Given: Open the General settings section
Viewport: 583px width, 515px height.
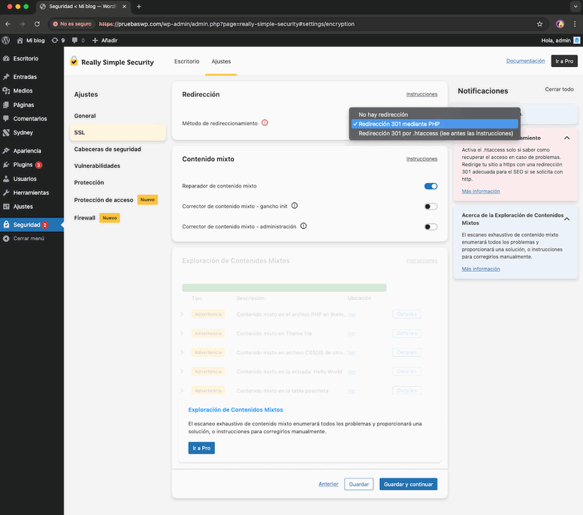Looking at the screenshot, I should click(x=118, y=116).
